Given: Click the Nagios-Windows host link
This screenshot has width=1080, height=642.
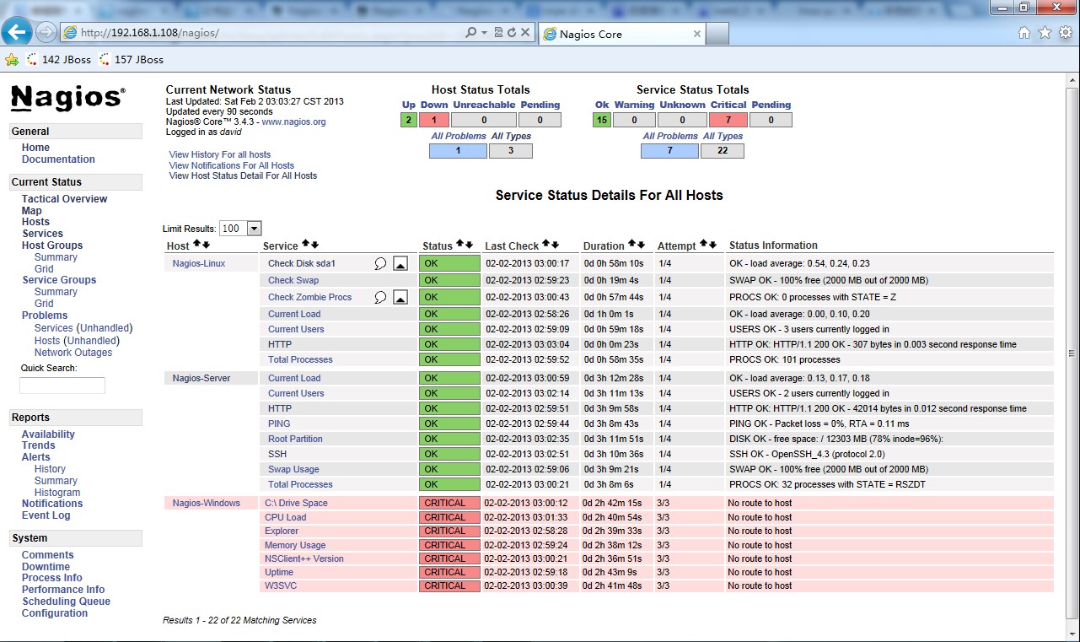Looking at the screenshot, I should coord(206,503).
